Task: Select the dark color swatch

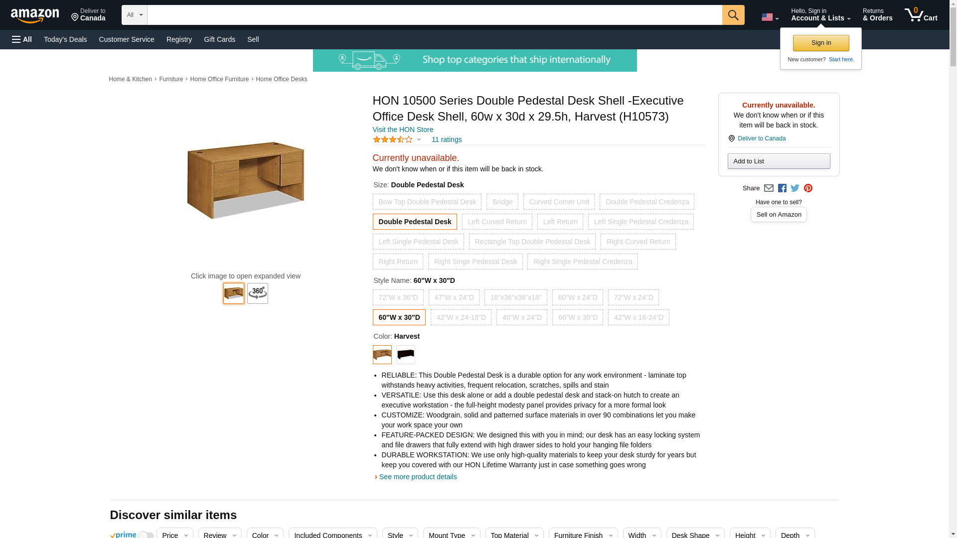Action: pyautogui.click(x=406, y=355)
